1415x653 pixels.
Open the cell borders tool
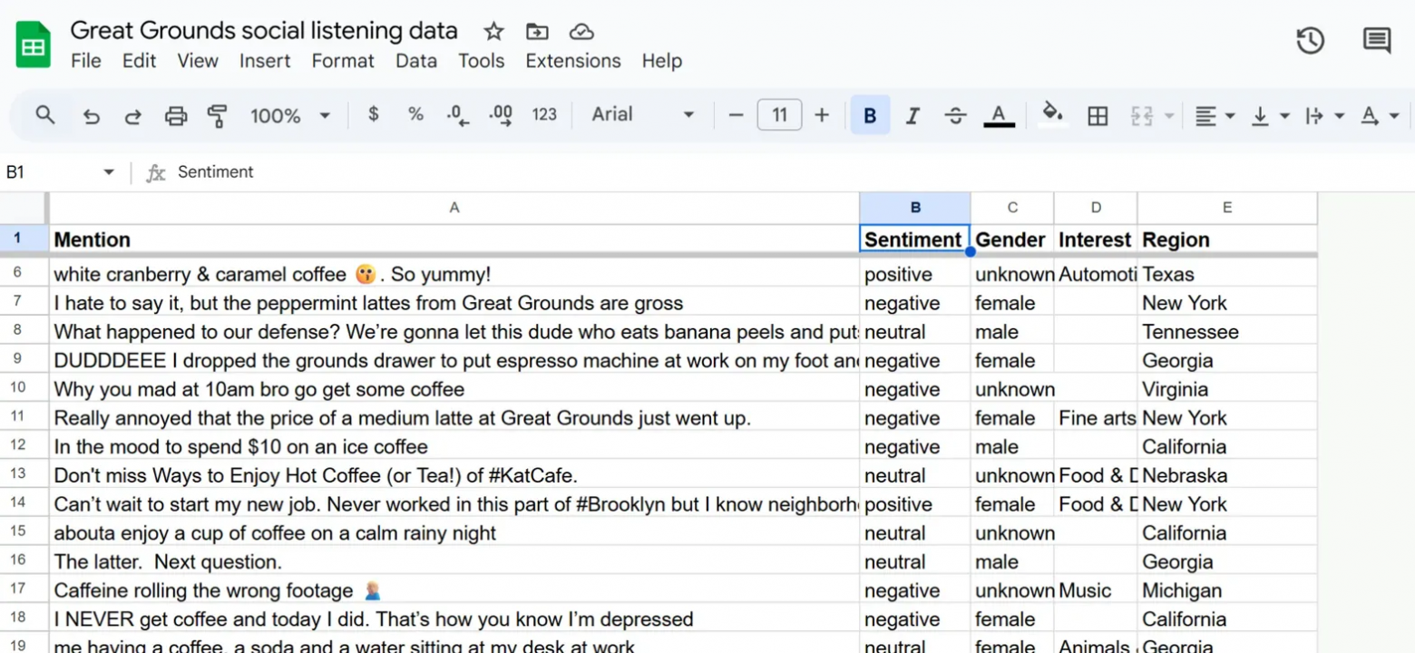tap(1098, 116)
